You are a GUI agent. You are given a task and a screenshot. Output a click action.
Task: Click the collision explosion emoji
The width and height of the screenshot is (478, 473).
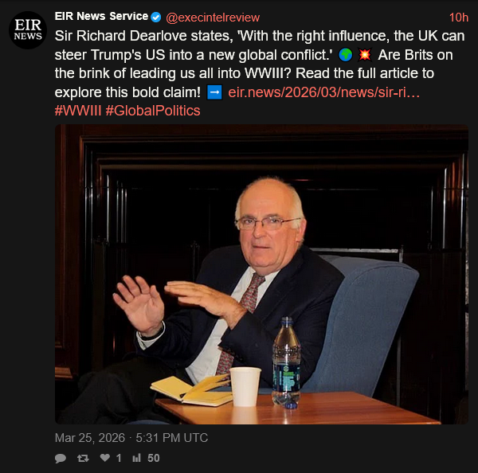(x=366, y=56)
